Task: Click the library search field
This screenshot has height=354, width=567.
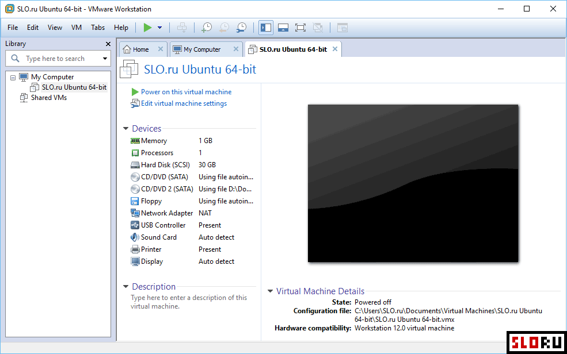Action: coord(58,59)
